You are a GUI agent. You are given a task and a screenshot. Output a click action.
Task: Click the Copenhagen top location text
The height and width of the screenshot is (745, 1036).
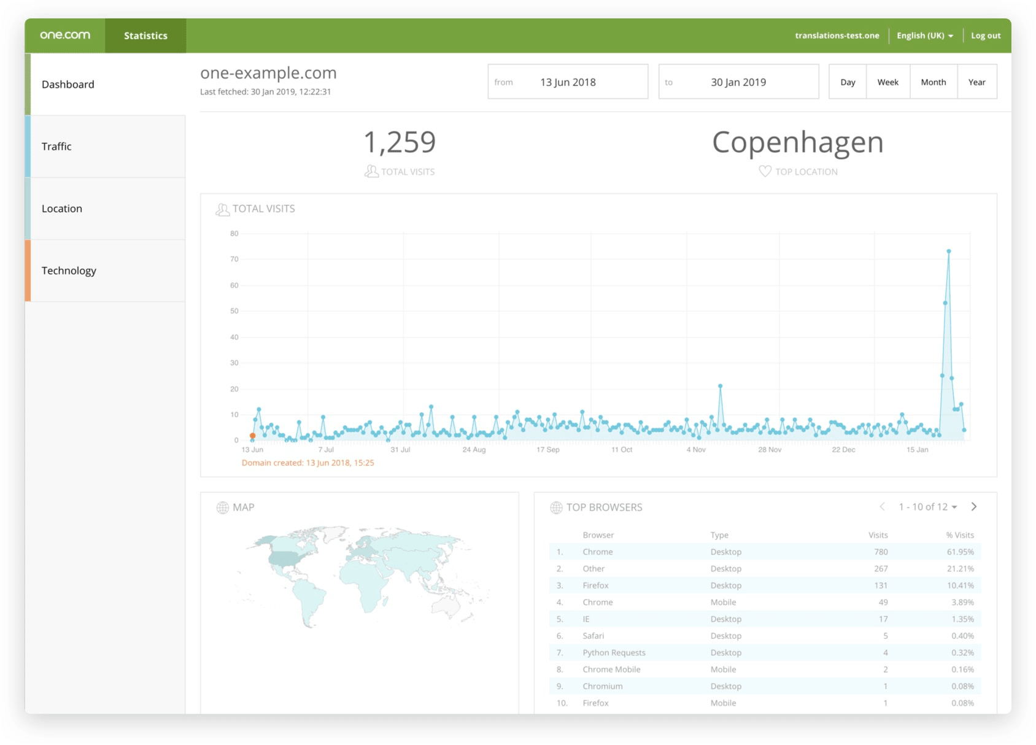(x=798, y=142)
